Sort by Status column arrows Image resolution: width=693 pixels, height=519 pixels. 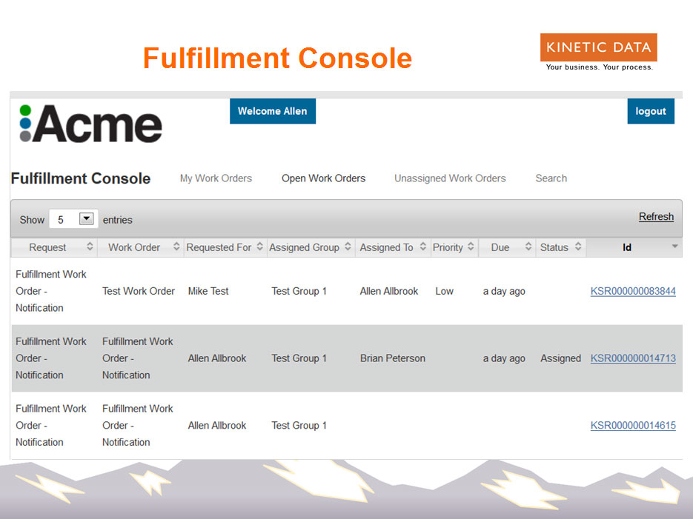578,247
